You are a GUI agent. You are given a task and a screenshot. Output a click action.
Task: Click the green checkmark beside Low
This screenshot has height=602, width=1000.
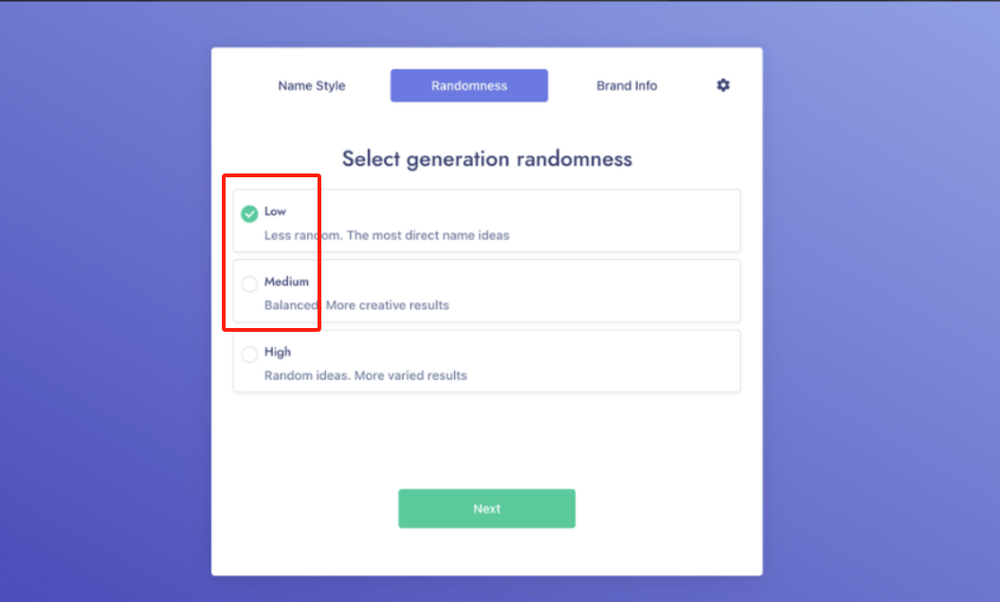point(249,213)
